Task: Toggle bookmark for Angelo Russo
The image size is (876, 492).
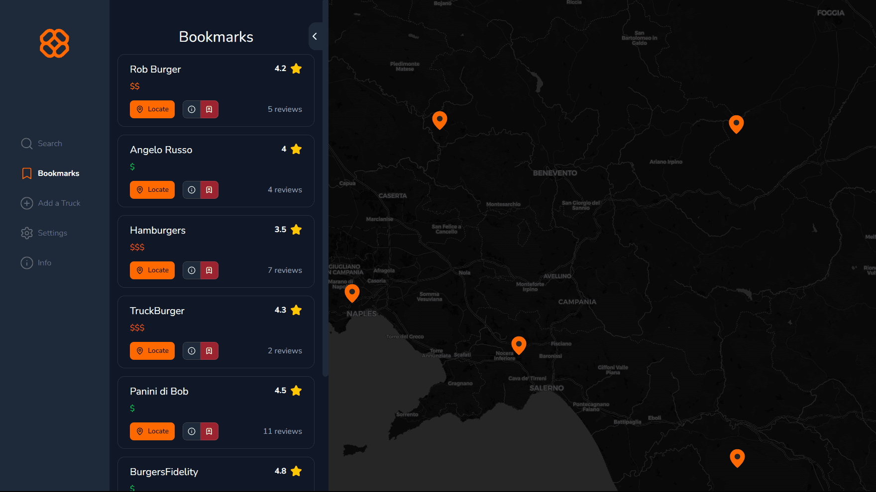Action: pos(210,190)
